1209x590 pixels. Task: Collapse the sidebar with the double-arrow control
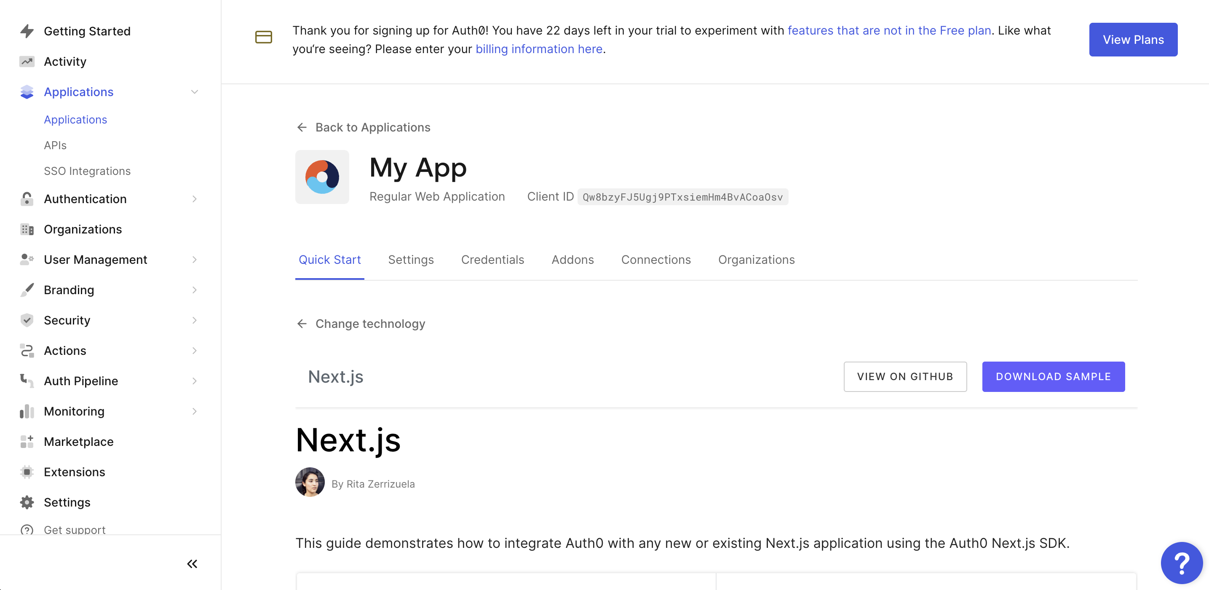click(x=192, y=564)
